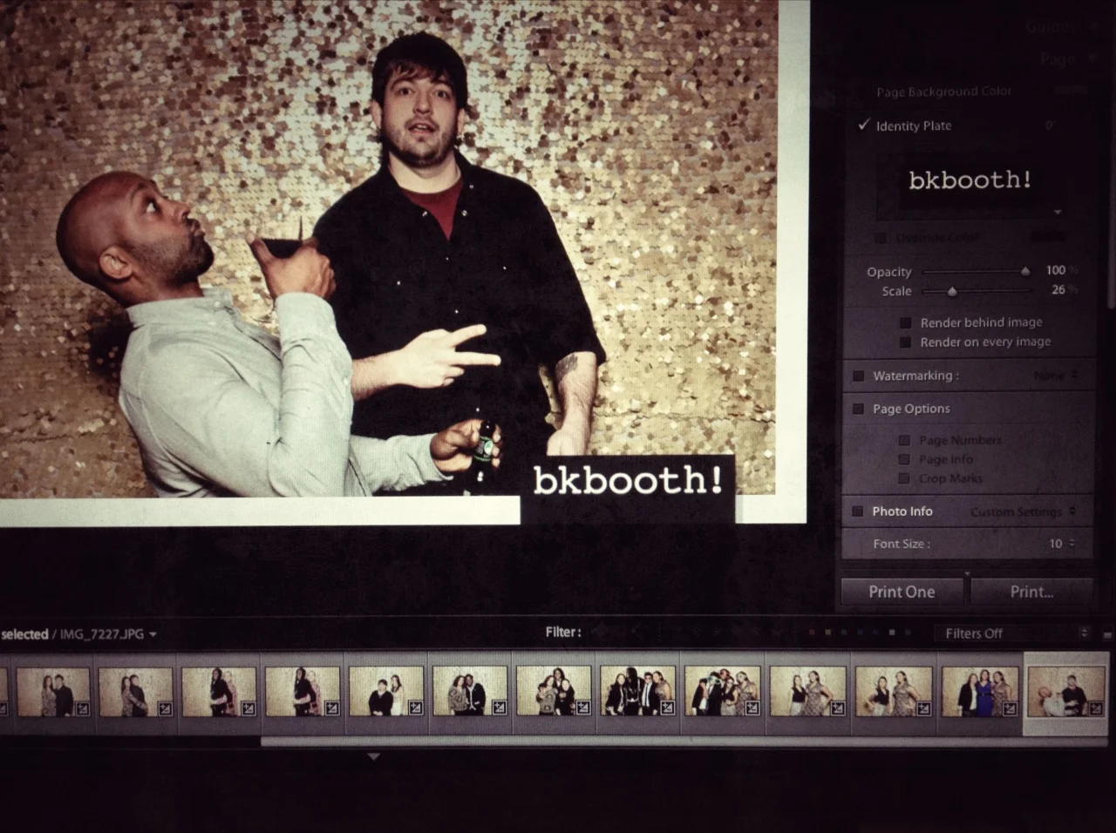
Task: Toggle the Identity Plate checkmark
Action: coord(864,125)
